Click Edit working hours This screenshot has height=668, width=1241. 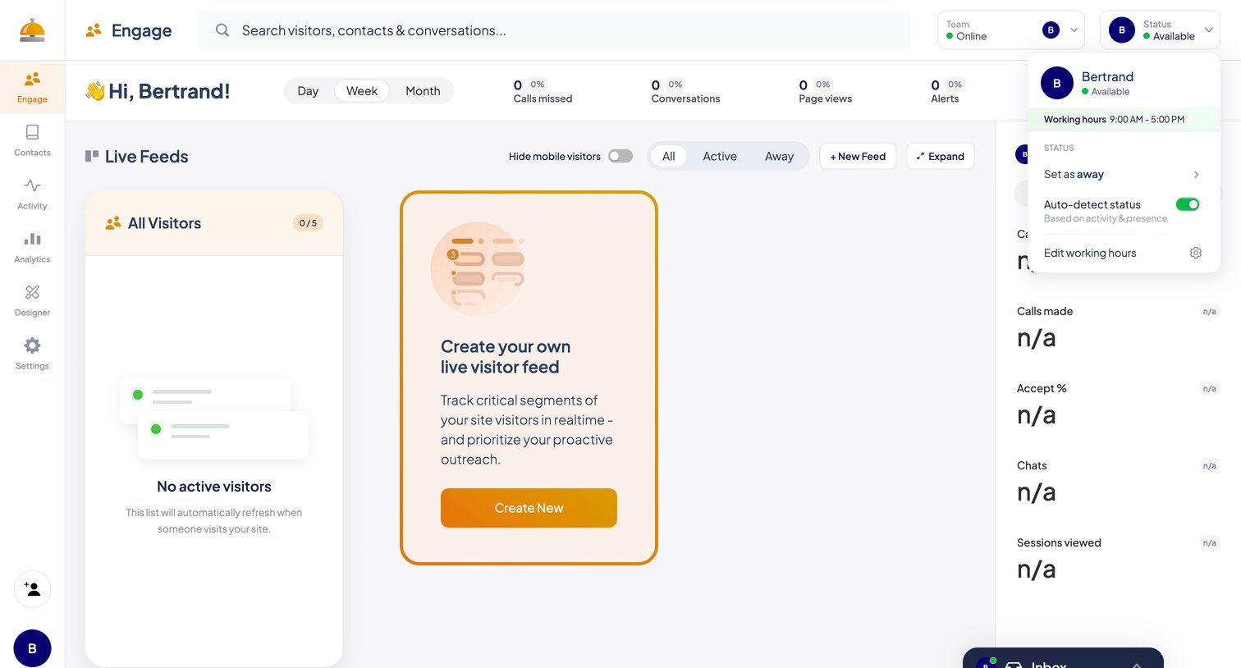tap(1090, 253)
